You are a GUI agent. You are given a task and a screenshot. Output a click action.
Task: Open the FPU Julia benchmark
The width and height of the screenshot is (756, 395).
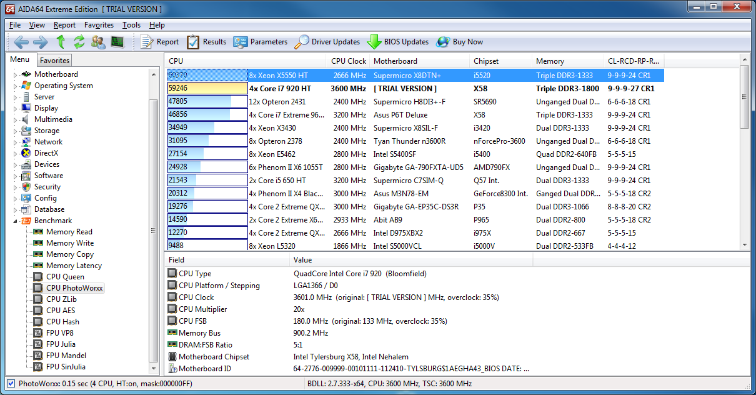61,344
